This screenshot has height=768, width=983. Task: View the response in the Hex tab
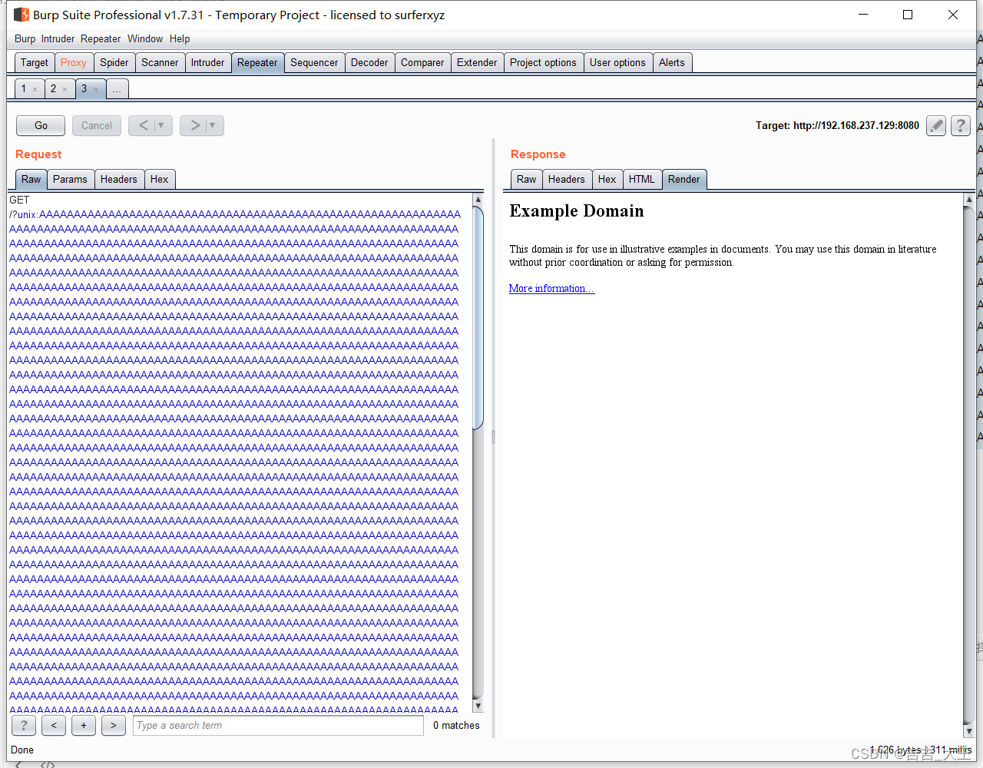[x=607, y=179]
